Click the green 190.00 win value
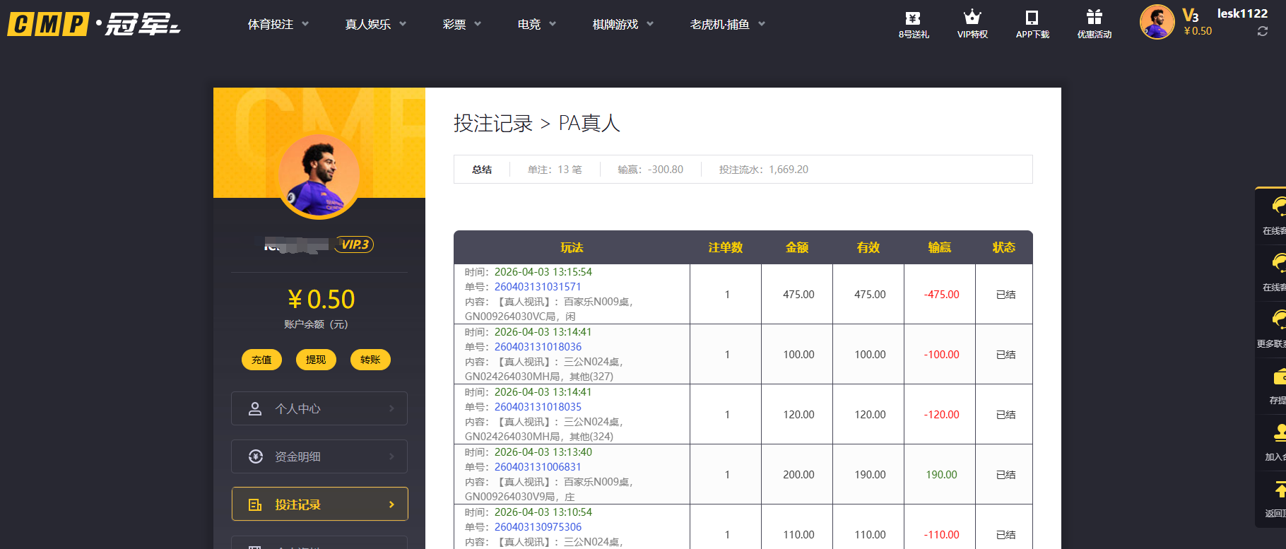Screen dimensions: 1286x549 click(941, 475)
